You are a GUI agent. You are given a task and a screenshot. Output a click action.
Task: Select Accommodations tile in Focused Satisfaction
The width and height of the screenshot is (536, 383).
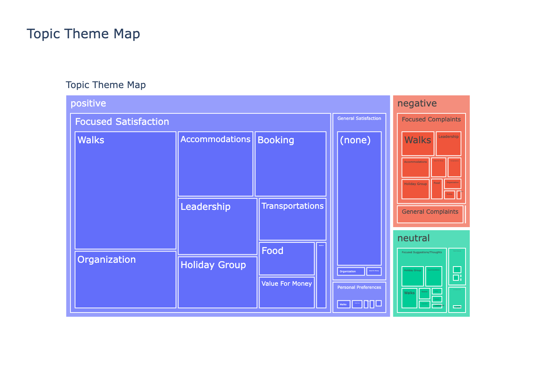[216, 164]
